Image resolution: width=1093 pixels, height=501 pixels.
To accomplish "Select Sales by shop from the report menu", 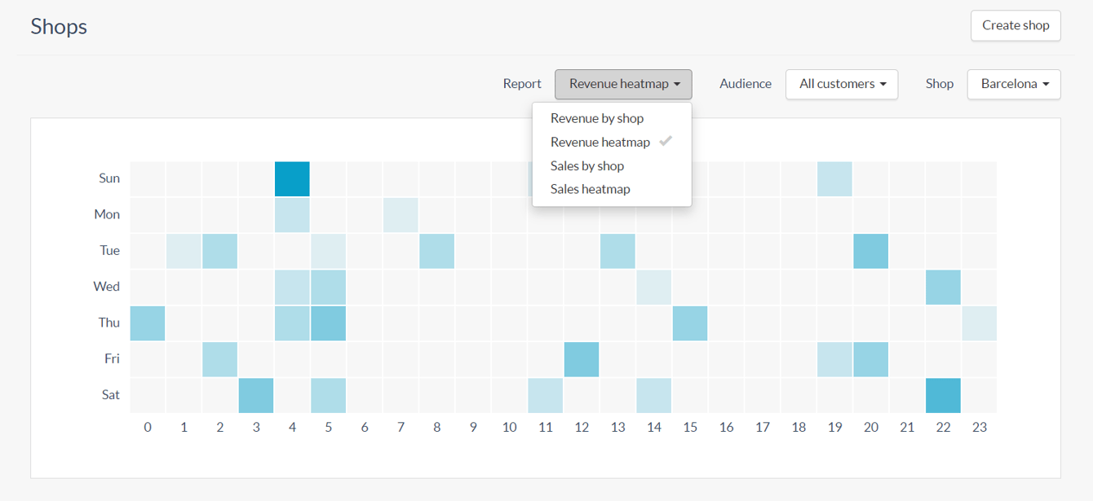I will click(x=587, y=165).
